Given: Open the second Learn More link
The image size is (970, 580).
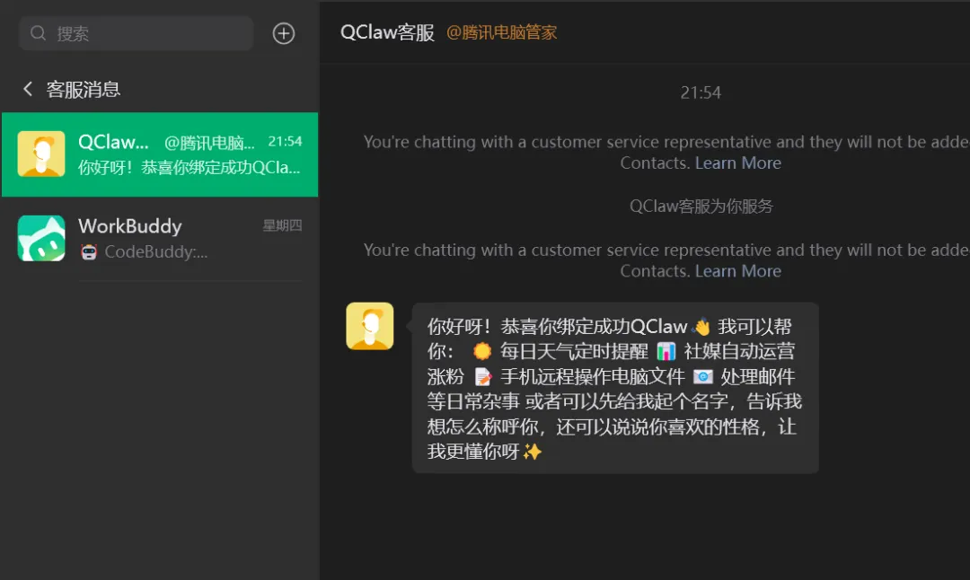Looking at the screenshot, I should [738, 271].
